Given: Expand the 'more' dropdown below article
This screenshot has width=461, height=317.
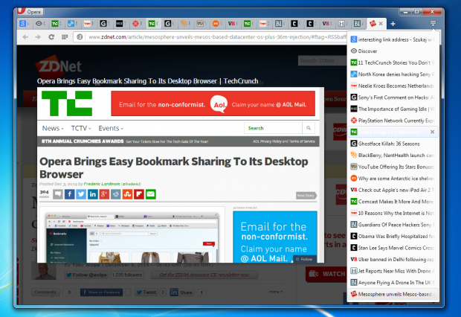Looking at the screenshot, I should (274, 292).
